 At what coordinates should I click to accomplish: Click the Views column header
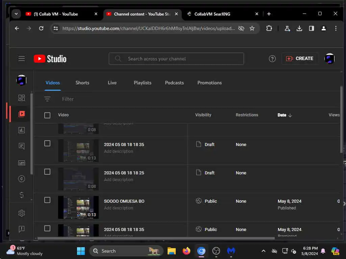point(334,115)
